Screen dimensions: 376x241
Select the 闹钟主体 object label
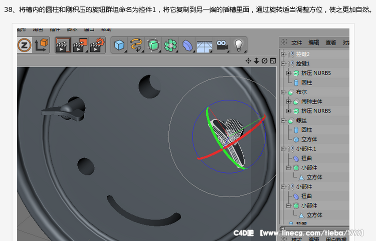pos(312,101)
